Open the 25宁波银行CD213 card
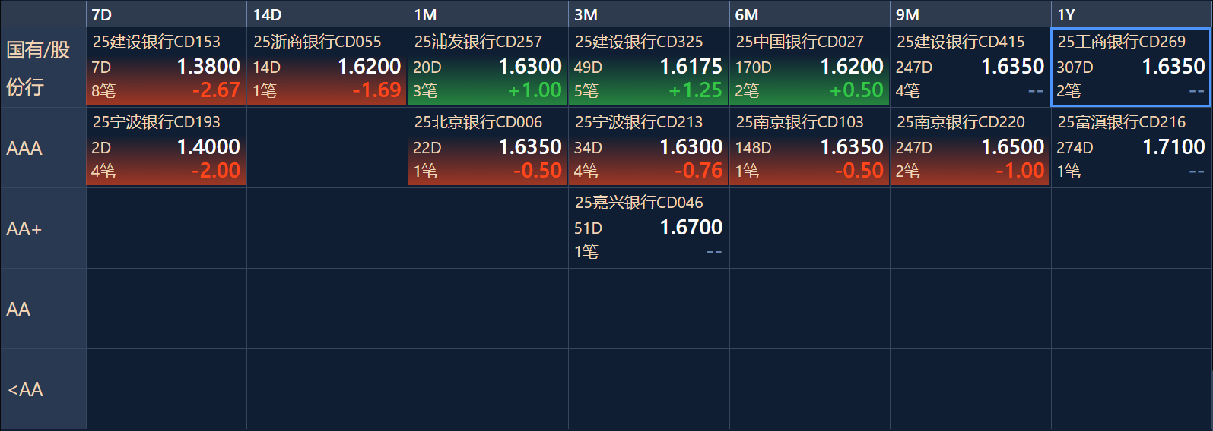1213x431 pixels. (x=649, y=147)
